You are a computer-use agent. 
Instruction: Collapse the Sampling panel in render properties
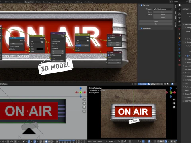click(x=184, y=25)
